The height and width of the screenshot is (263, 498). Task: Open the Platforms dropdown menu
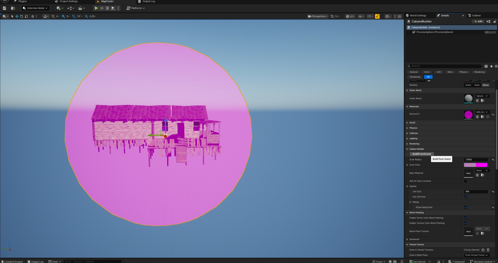point(135,8)
